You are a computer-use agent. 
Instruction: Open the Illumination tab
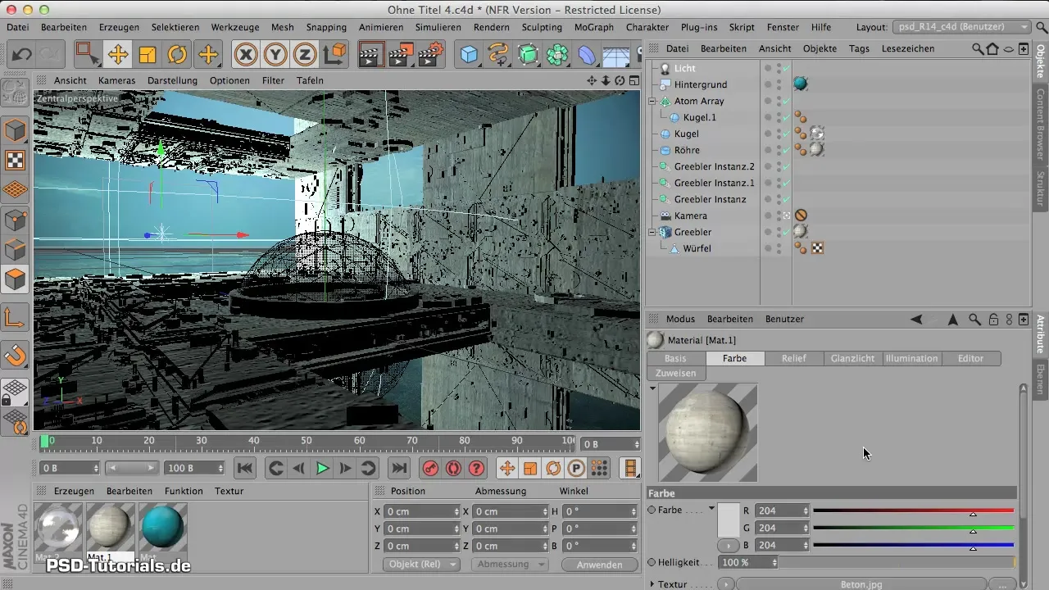912,358
